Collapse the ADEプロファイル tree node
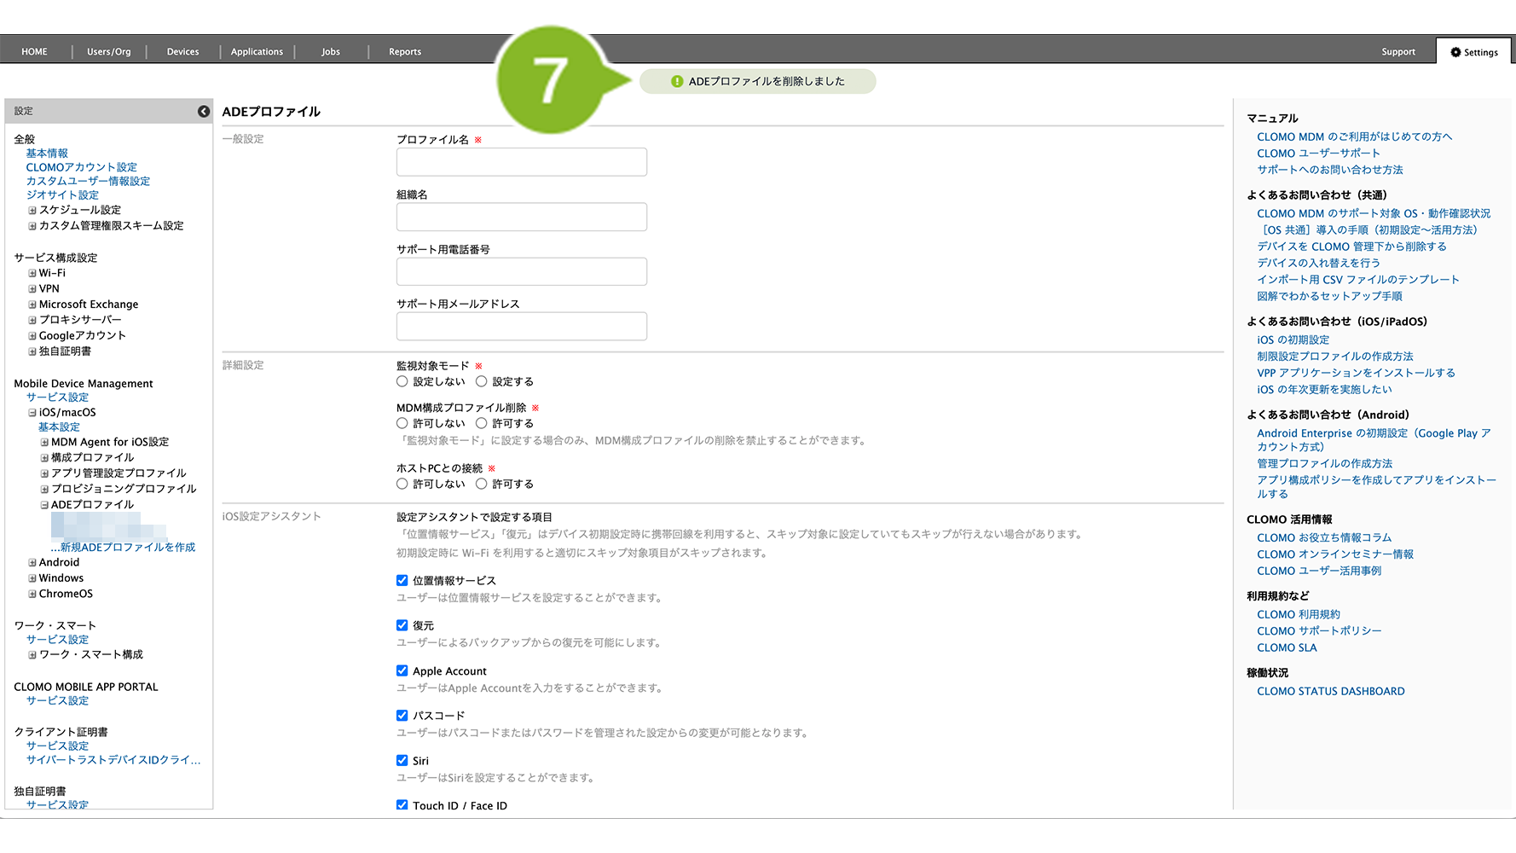Screen dimensions: 1516x853 pos(44,505)
